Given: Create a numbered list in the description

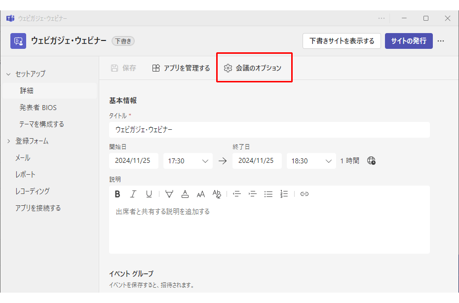Looking at the screenshot, I should coord(284,194).
